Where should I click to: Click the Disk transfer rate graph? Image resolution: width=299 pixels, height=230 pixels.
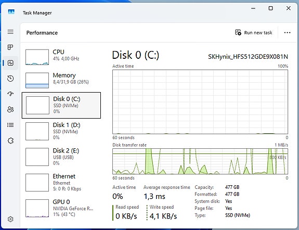point(200,161)
